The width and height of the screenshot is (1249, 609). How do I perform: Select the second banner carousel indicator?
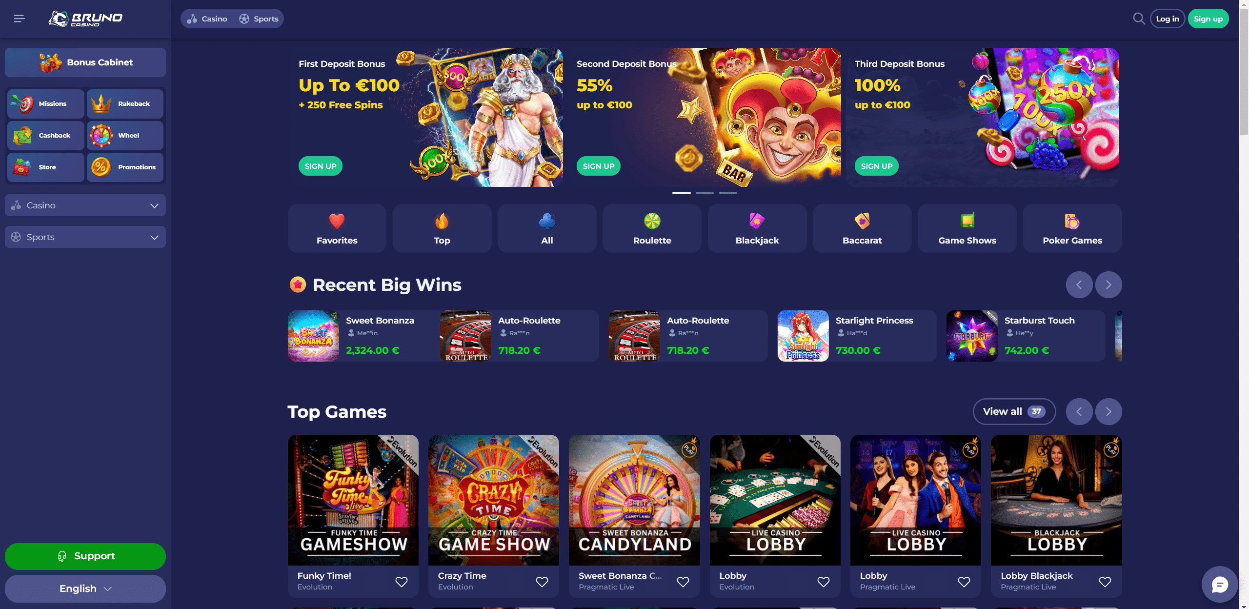tap(705, 193)
